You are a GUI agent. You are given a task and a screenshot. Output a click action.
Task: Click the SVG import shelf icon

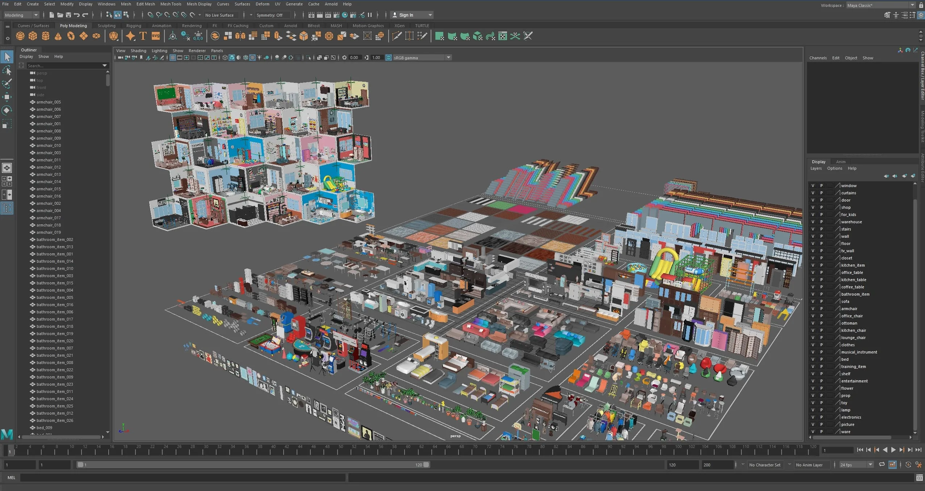(156, 36)
